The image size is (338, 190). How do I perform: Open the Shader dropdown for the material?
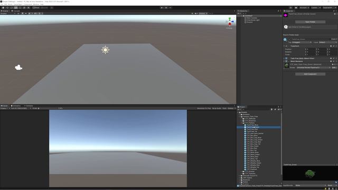313,68
